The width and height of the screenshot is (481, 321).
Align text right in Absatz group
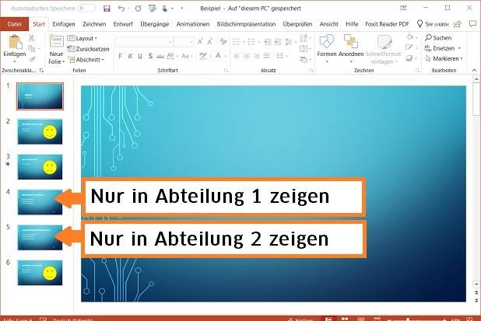[x=257, y=56]
